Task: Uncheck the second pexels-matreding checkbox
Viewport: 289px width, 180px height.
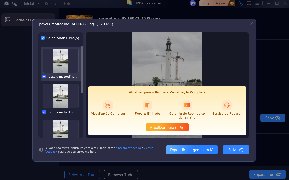Action: point(44,112)
